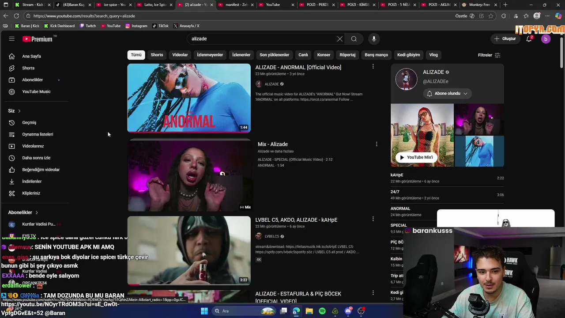Select the Shorts filter chip
The width and height of the screenshot is (565, 318).
[157, 55]
